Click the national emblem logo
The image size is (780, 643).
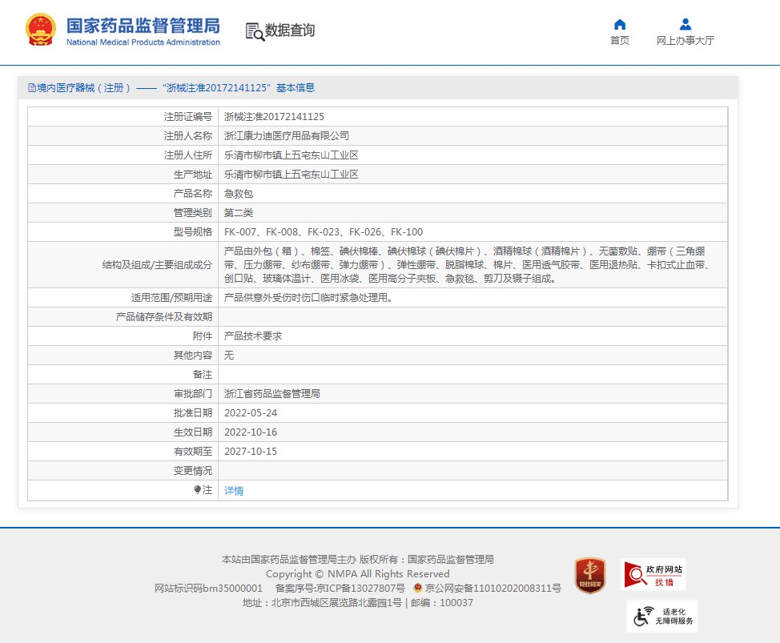pyautogui.click(x=40, y=30)
